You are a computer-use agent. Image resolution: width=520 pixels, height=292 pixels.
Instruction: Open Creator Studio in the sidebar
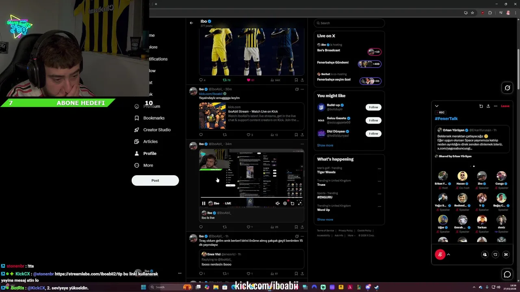(152, 130)
